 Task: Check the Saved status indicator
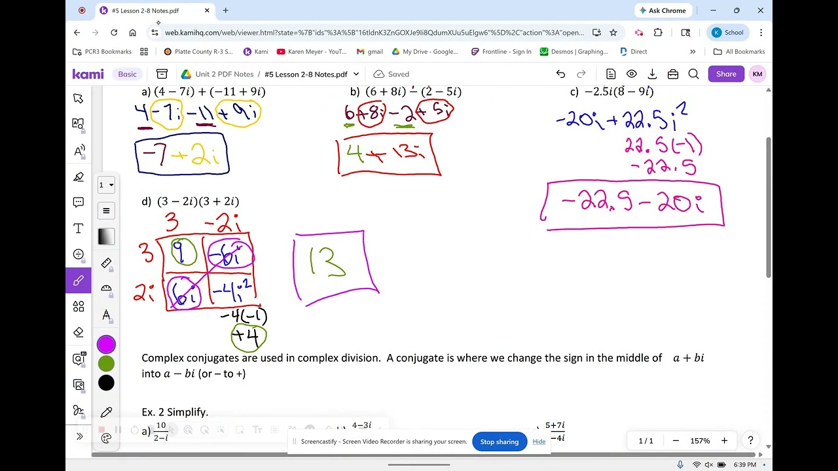coord(391,74)
